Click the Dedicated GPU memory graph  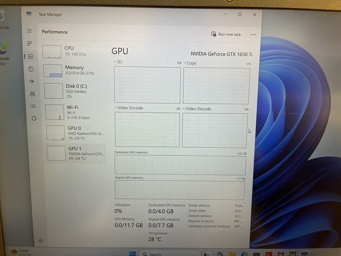click(180, 165)
